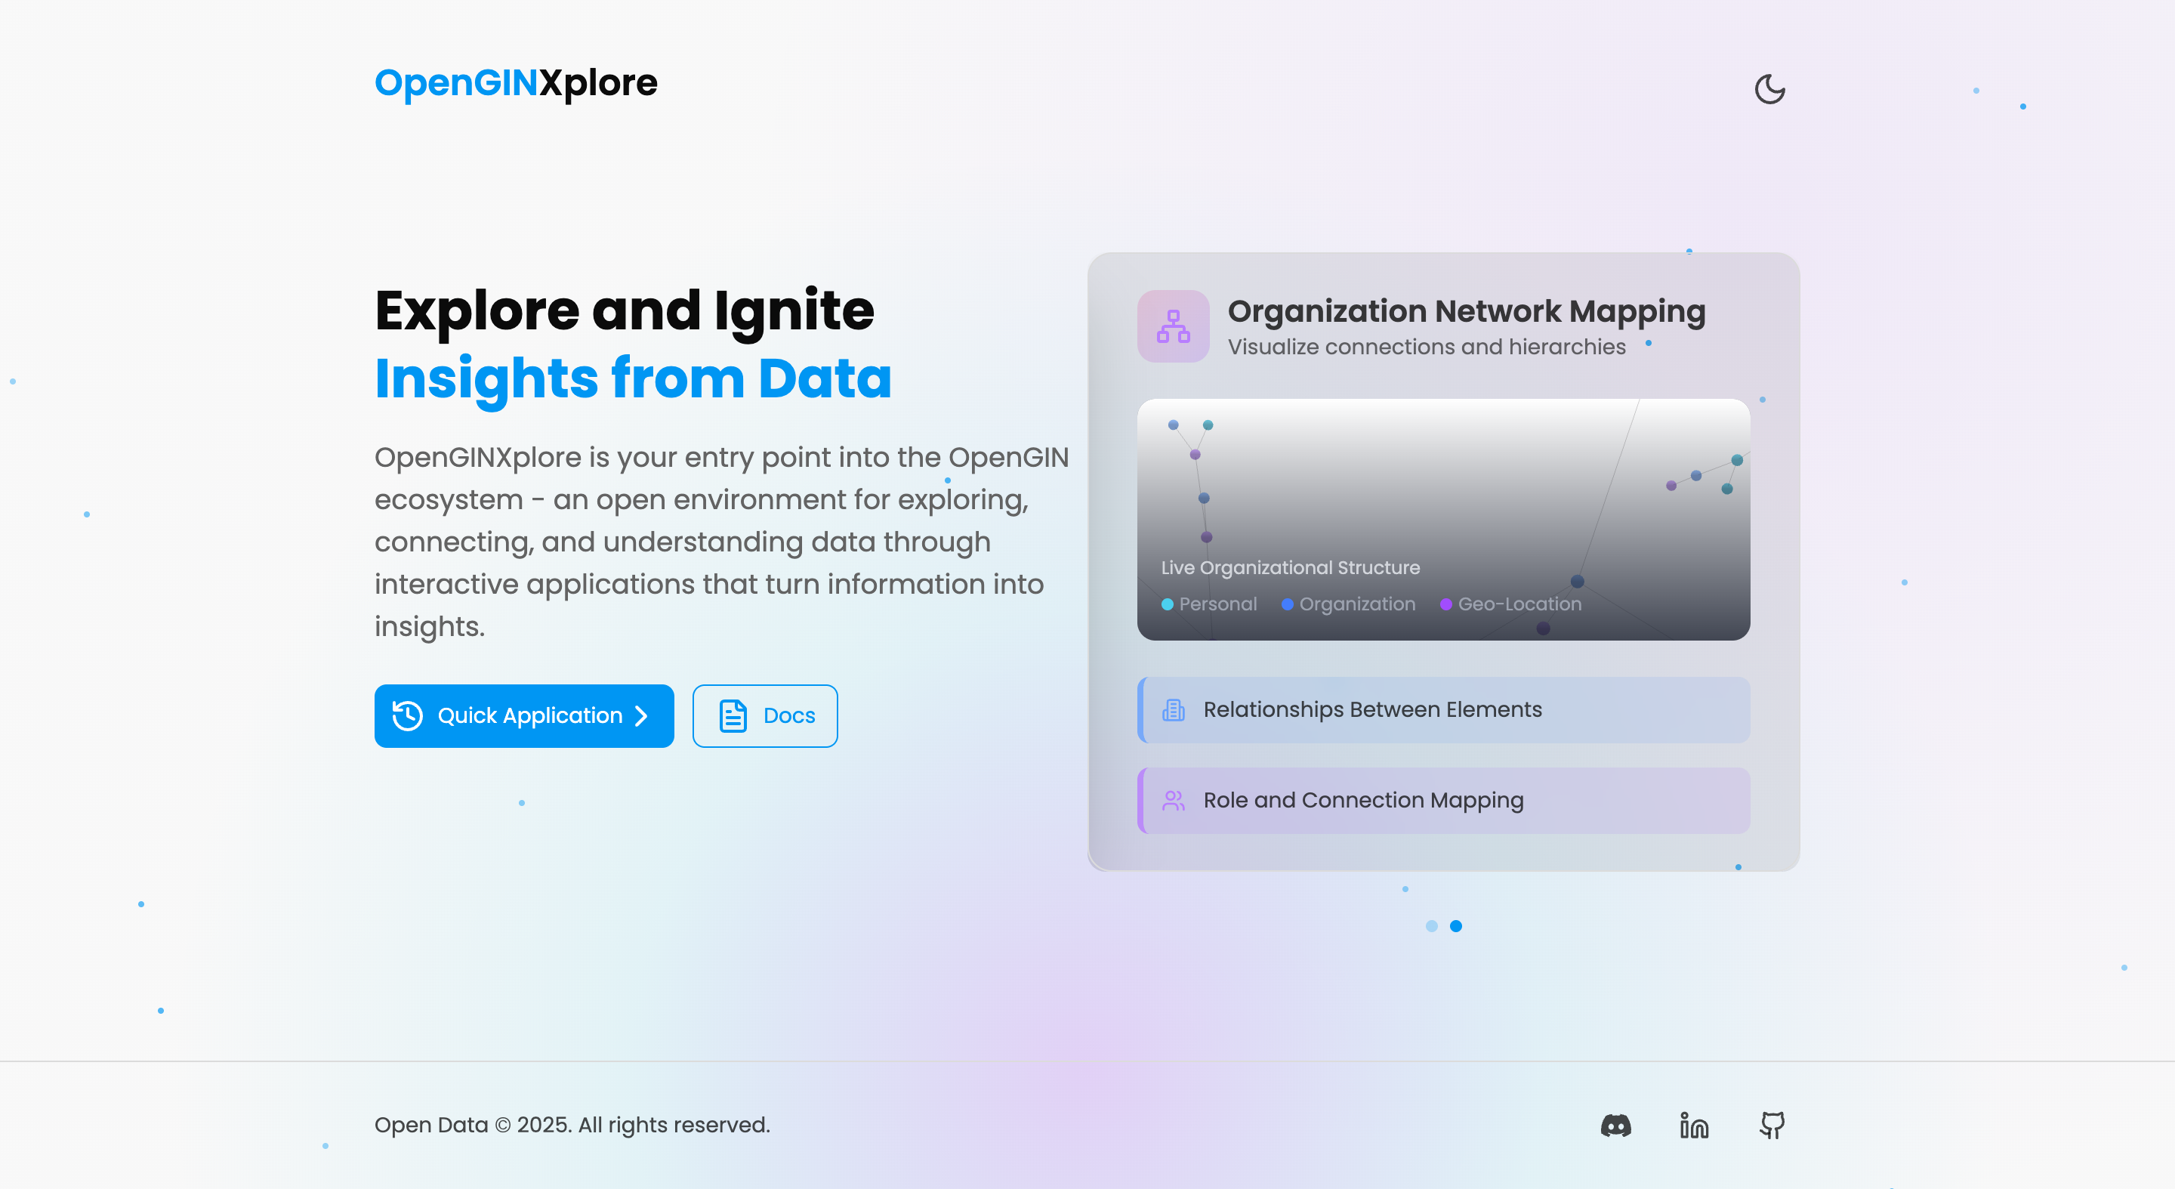Click the chevron arrow on Quick Application button
The image size is (2175, 1189).
[642, 715]
